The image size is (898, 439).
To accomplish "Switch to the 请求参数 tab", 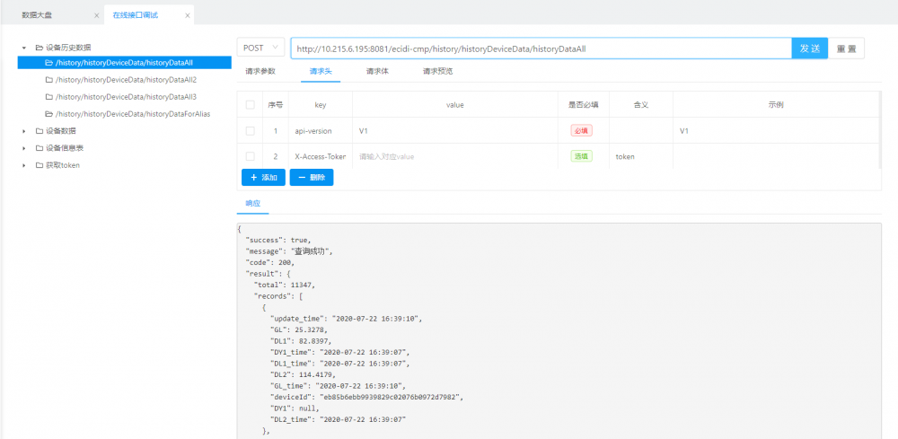I will tap(260, 72).
